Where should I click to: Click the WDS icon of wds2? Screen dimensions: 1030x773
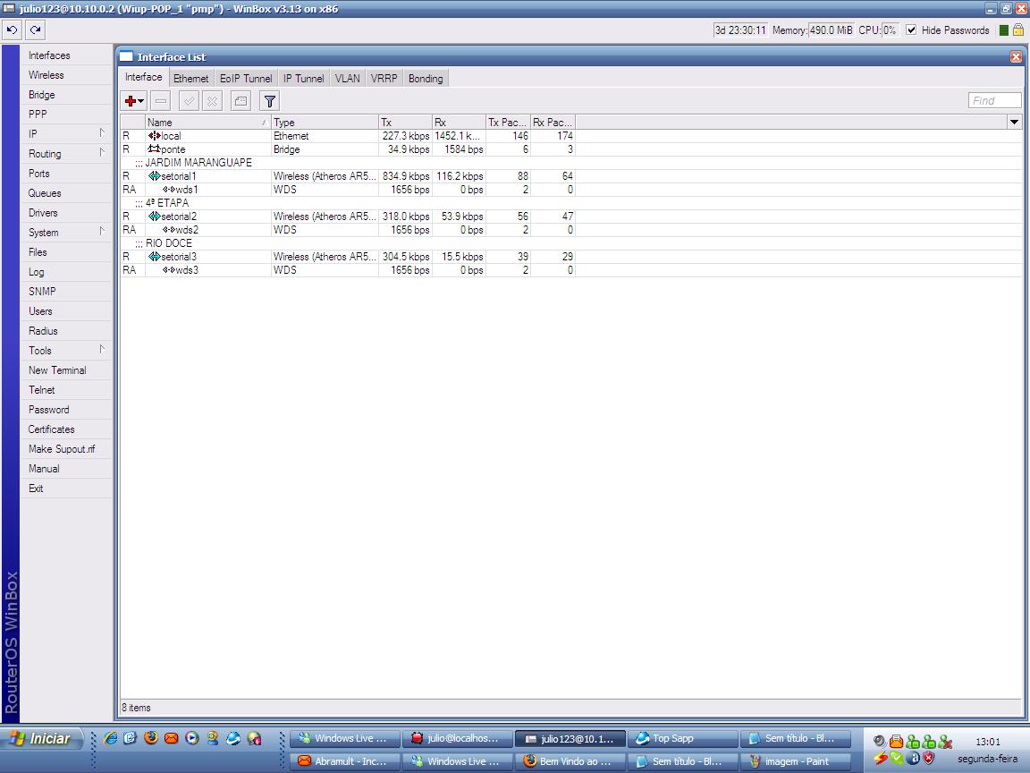169,230
